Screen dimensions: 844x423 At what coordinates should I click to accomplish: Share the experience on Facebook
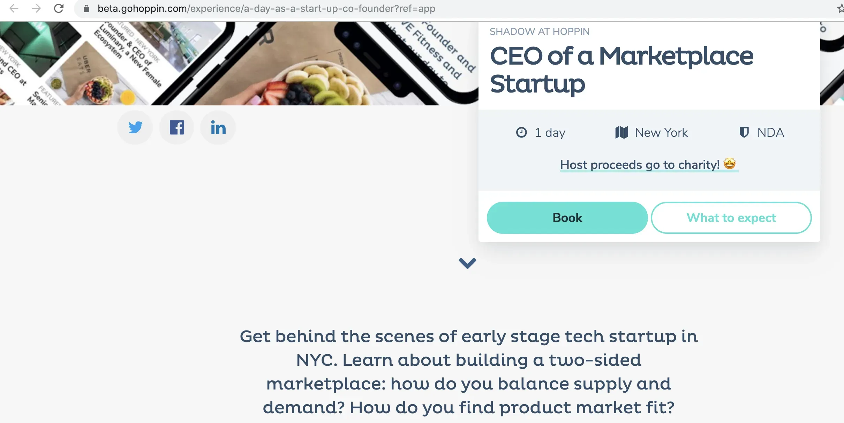tap(177, 127)
